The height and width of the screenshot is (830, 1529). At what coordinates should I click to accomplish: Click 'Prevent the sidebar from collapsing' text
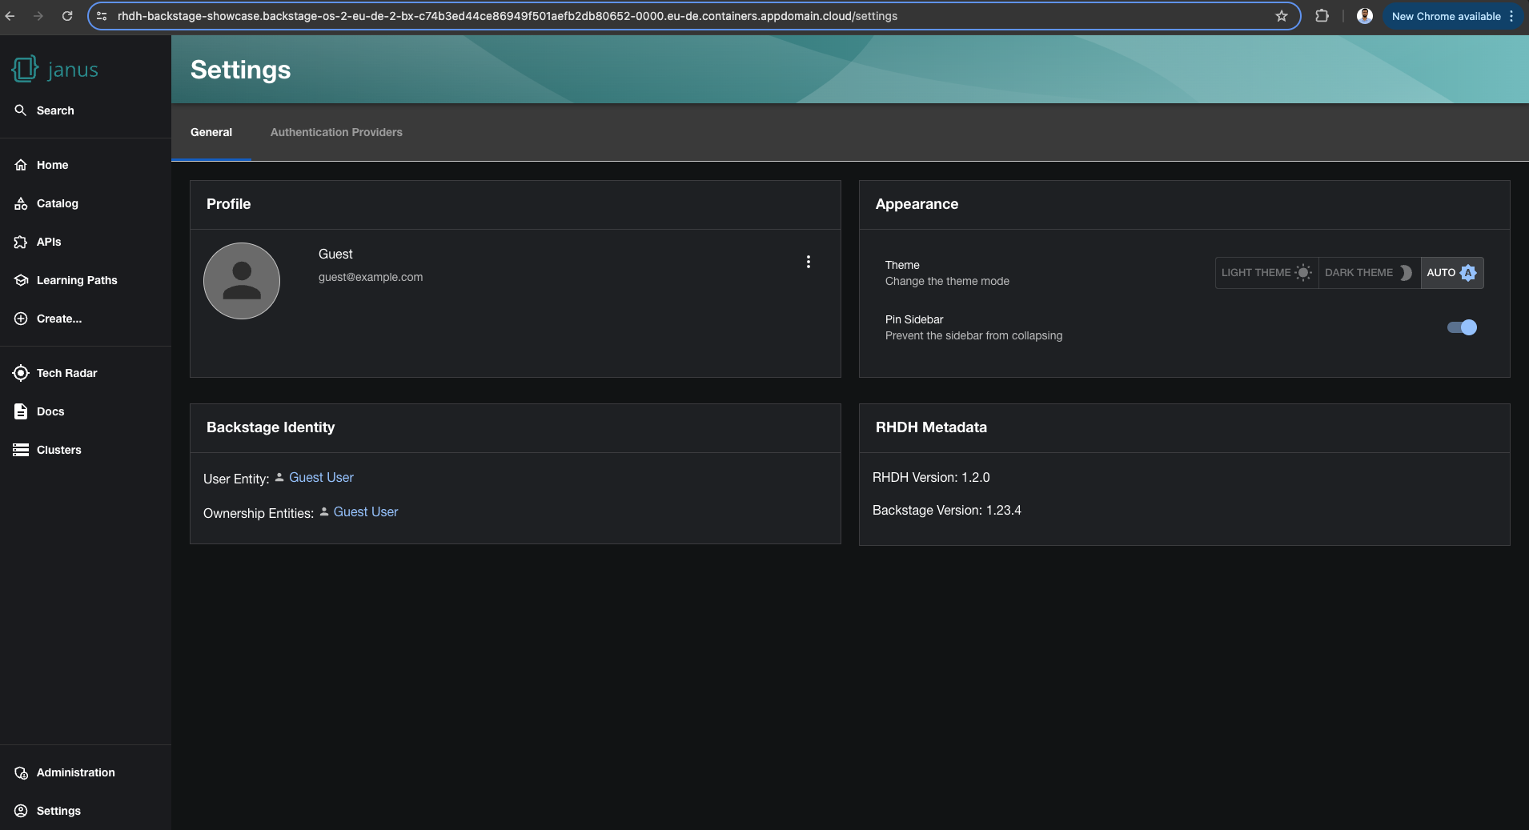click(x=974, y=335)
